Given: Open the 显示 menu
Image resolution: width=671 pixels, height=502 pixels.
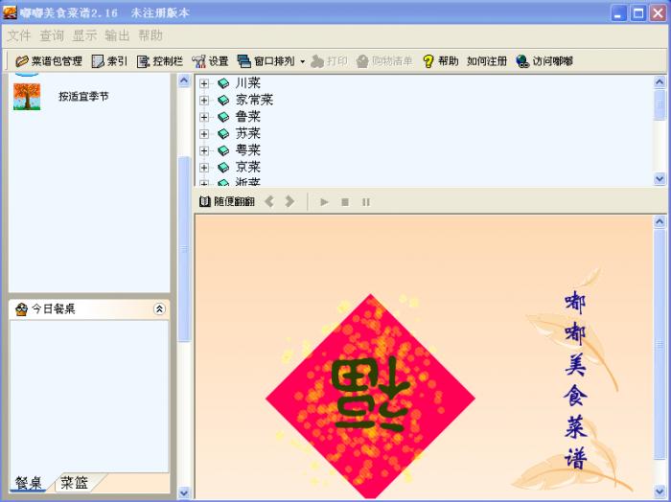Looking at the screenshot, I should tap(84, 35).
